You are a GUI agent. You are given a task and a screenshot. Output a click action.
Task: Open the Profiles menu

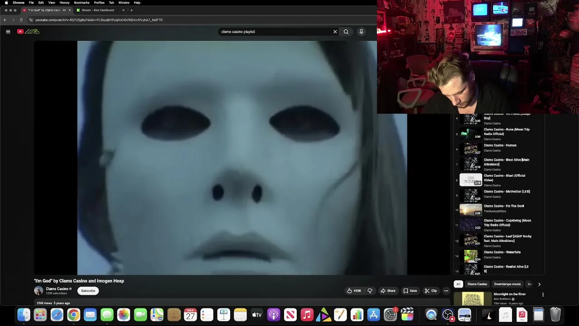click(99, 3)
